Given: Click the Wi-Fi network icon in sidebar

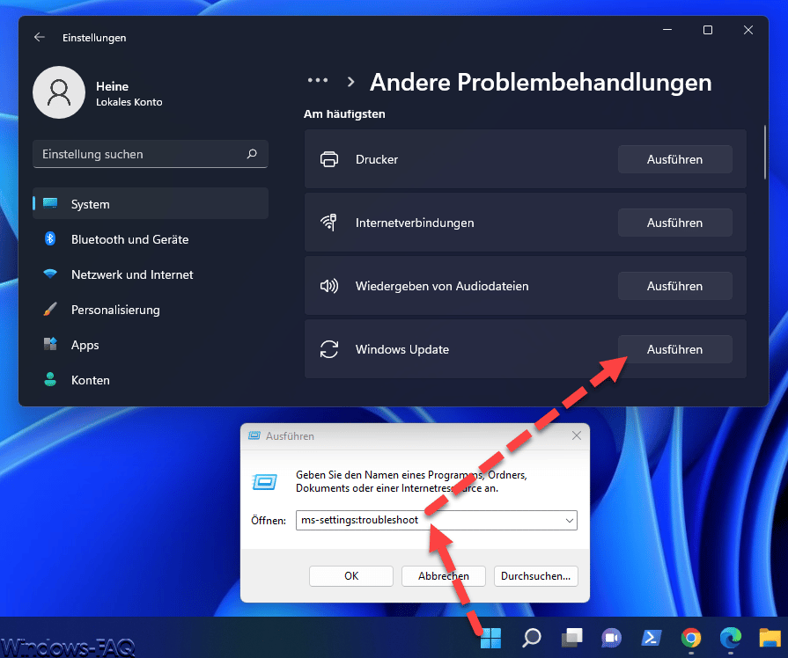Looking at the screenshot, I should 50,274.
